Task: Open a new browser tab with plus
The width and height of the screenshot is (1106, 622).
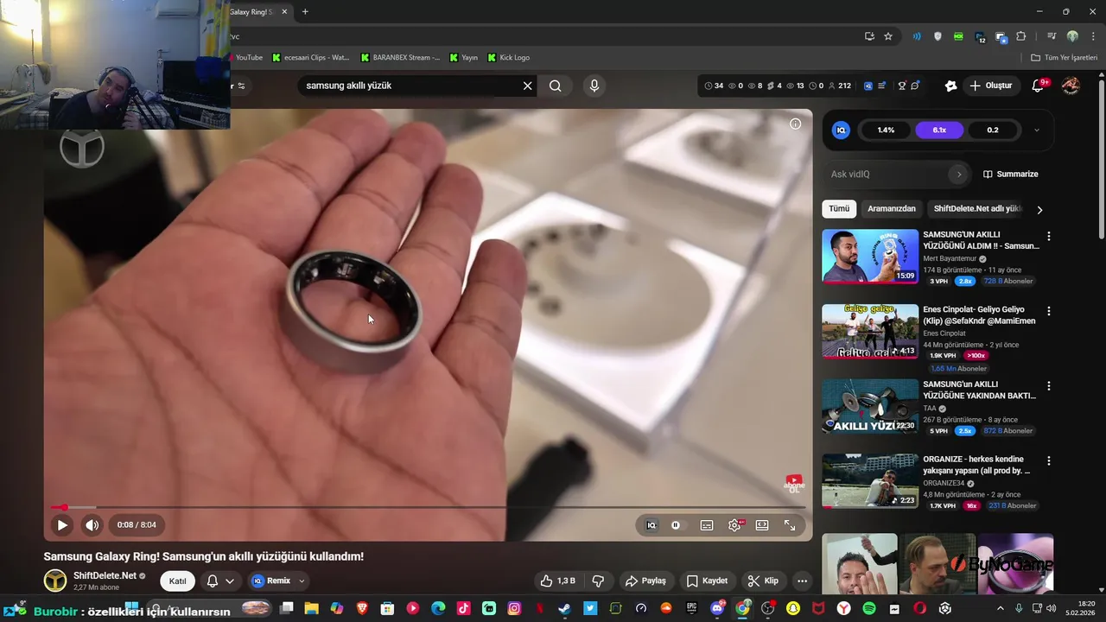Action: [305, 11]
